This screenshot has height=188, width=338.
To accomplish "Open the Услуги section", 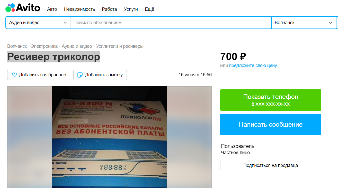I will pyautogui.click(x=131, y=9).
